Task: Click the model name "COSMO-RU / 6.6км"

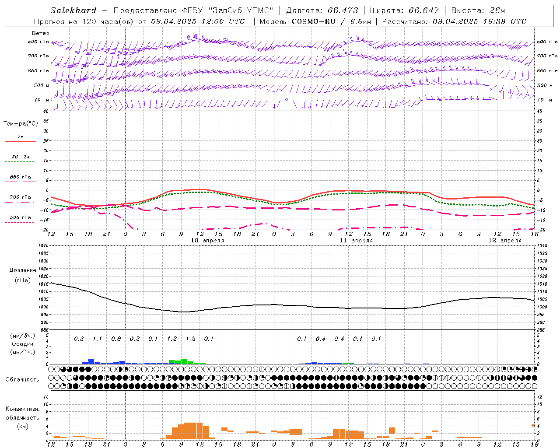Action: click(x=332, y=21)
